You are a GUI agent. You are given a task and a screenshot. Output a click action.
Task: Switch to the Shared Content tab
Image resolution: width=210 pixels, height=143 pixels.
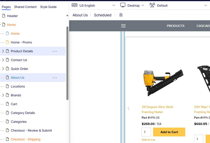point(25,7)
